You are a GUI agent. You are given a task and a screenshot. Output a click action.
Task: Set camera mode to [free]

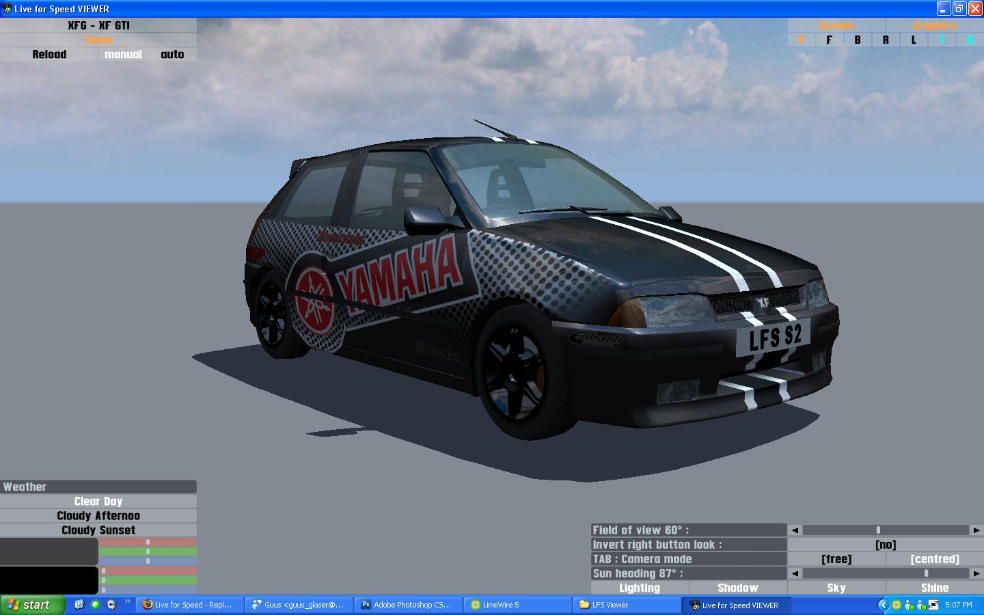click(836, 559)
